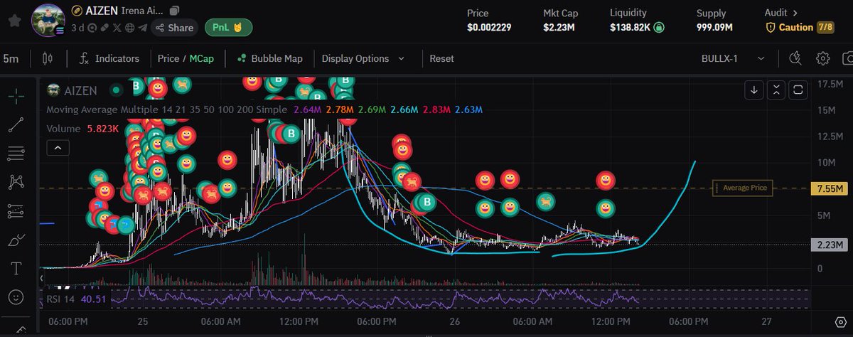Click the collapse arrows chart button
Image resolution: width=853 pixels, height=337 pixels.
click(x=776, y=90)
